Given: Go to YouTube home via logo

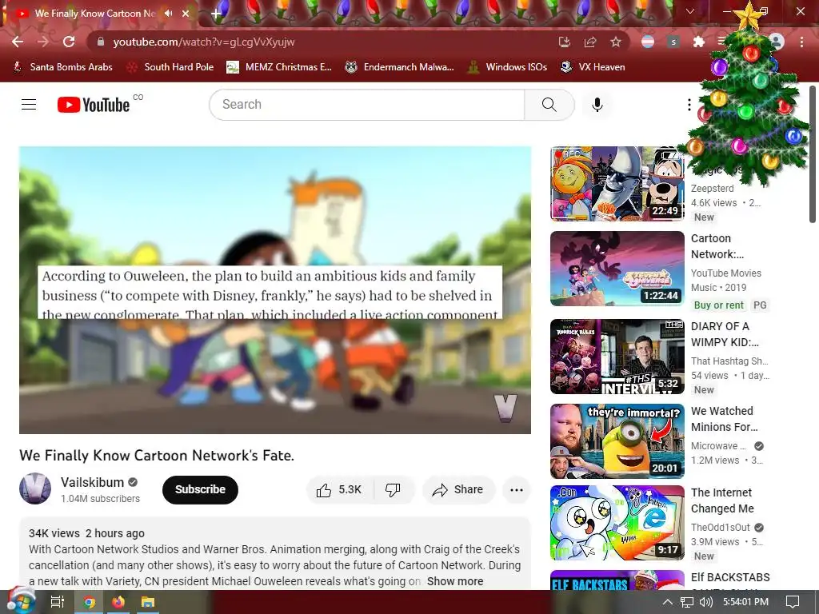Looking at the screenshot, I should click(94, 105).
